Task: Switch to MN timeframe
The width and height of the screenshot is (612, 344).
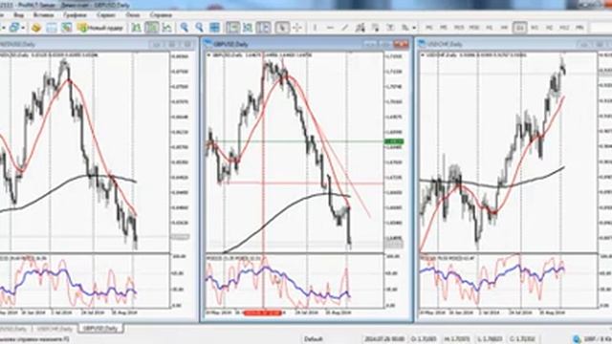Action: 580,28
